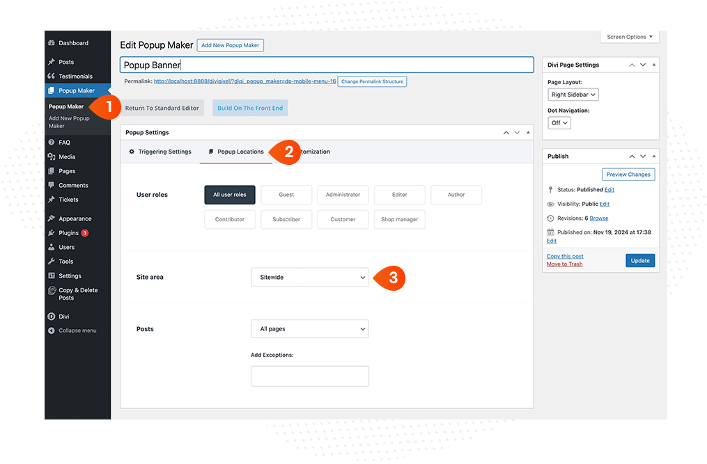This screenshot has height=464, width=707.
Task: Move Divi Page Settings panel down
Action: coord(643,65)
